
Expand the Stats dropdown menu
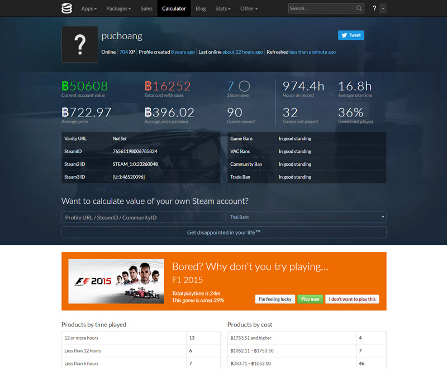(x=222, y=8)
